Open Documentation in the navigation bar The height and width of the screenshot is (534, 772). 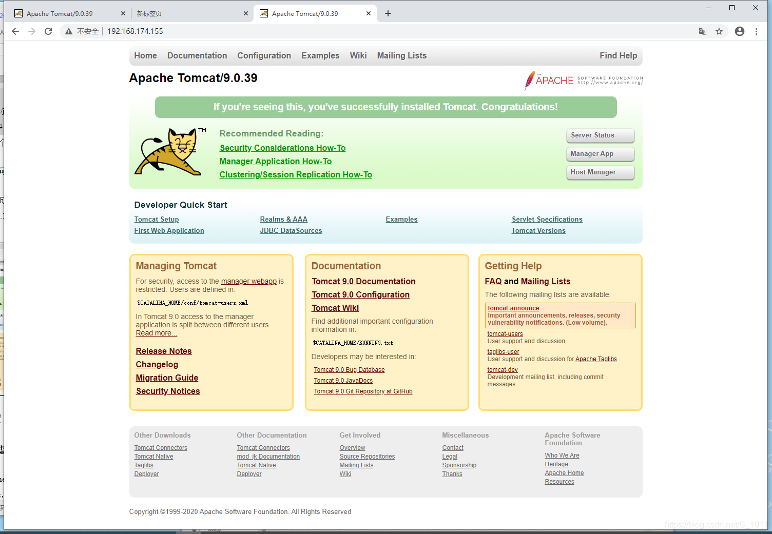[197, 55]
